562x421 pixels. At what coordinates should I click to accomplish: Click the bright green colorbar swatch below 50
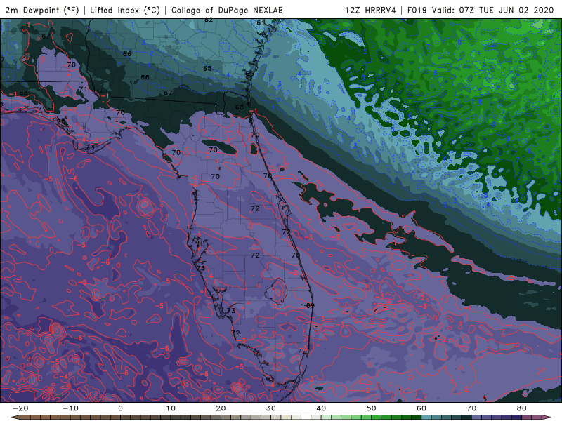(377, 417)
